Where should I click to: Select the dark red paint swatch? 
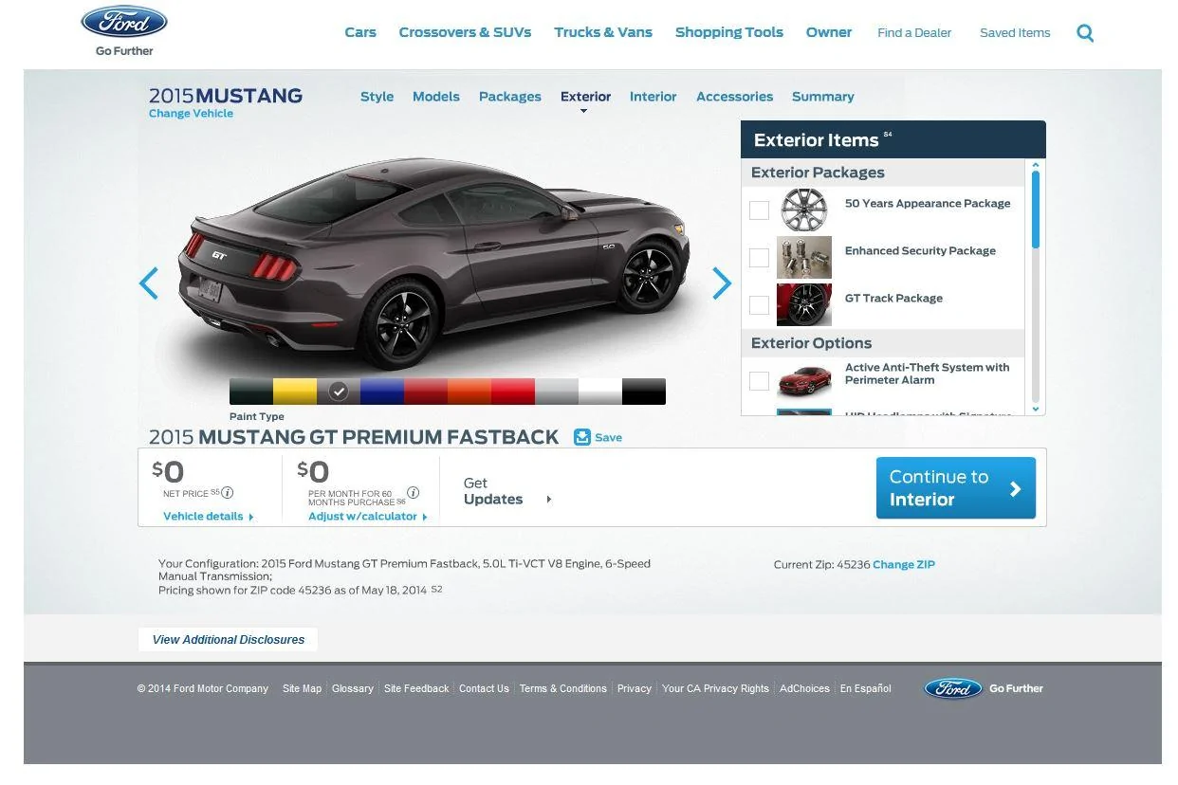(x=426, y=392)
